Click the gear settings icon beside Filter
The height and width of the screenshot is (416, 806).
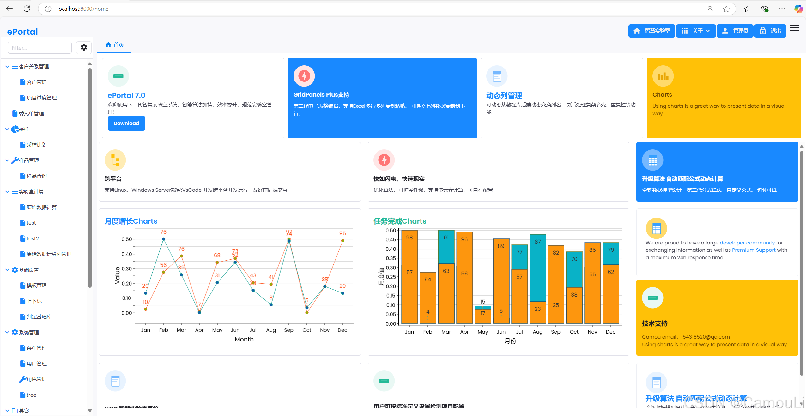(x=84, y=47)
